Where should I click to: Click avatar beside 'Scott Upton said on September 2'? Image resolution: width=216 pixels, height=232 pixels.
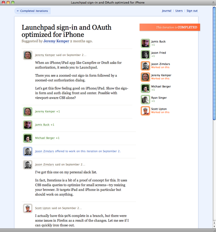pos(28,208)
